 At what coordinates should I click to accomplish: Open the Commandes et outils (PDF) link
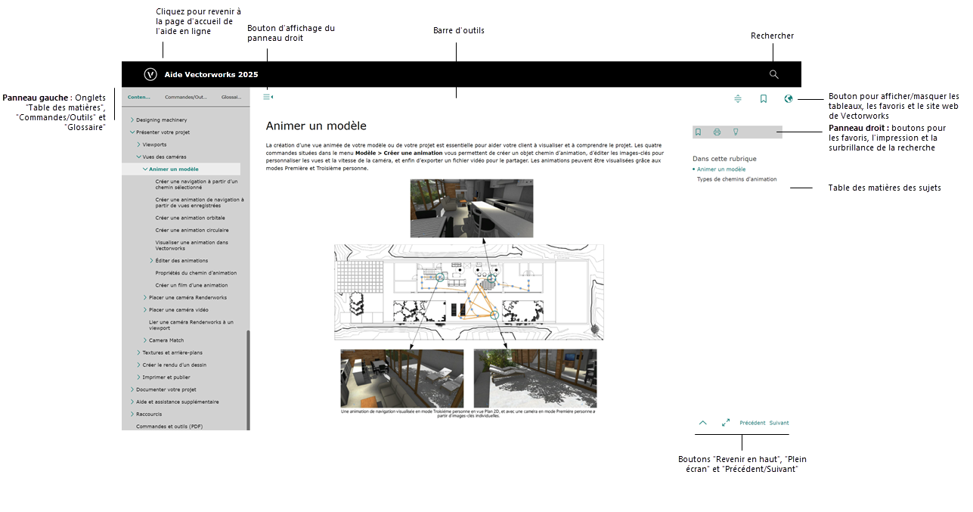[x=169, y=427]
